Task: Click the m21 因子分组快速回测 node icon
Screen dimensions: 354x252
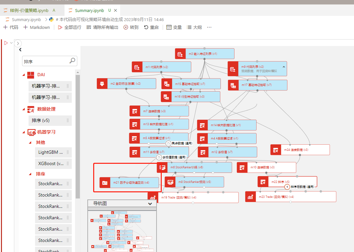Action: pos(105,183)
